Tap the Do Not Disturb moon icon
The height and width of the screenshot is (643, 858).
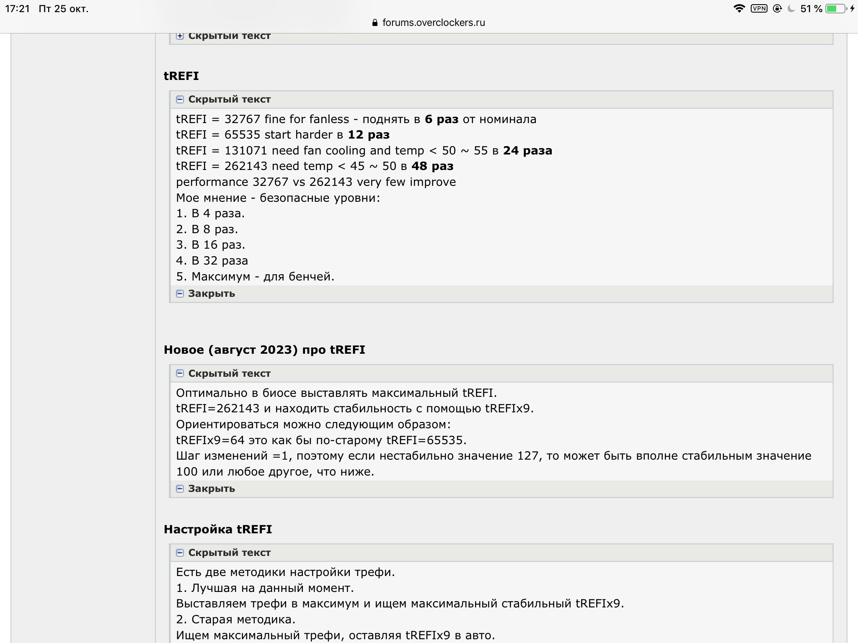pos(791,9)
